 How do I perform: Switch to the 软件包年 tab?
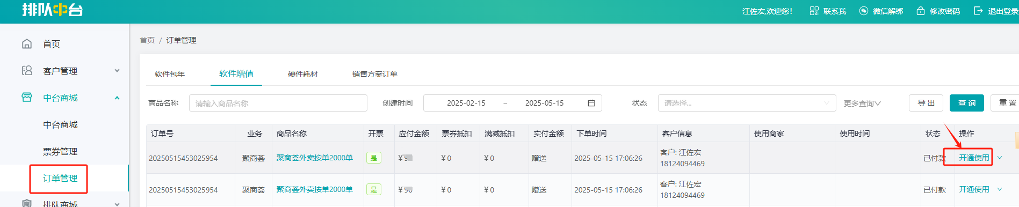coord(170,74)
